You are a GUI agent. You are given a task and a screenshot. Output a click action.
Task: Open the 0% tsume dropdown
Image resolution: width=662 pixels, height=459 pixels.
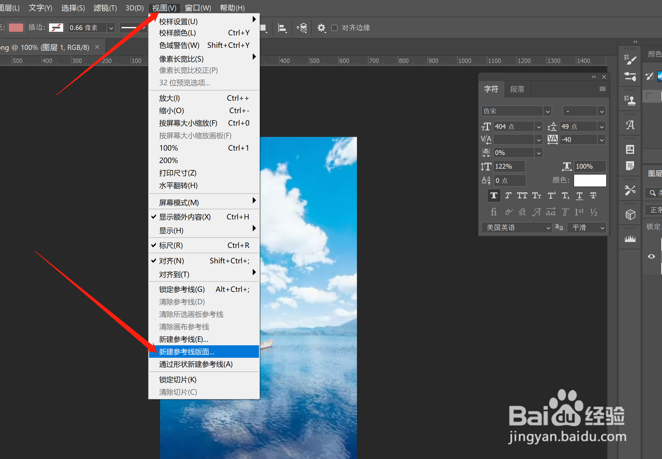(539, 153)
